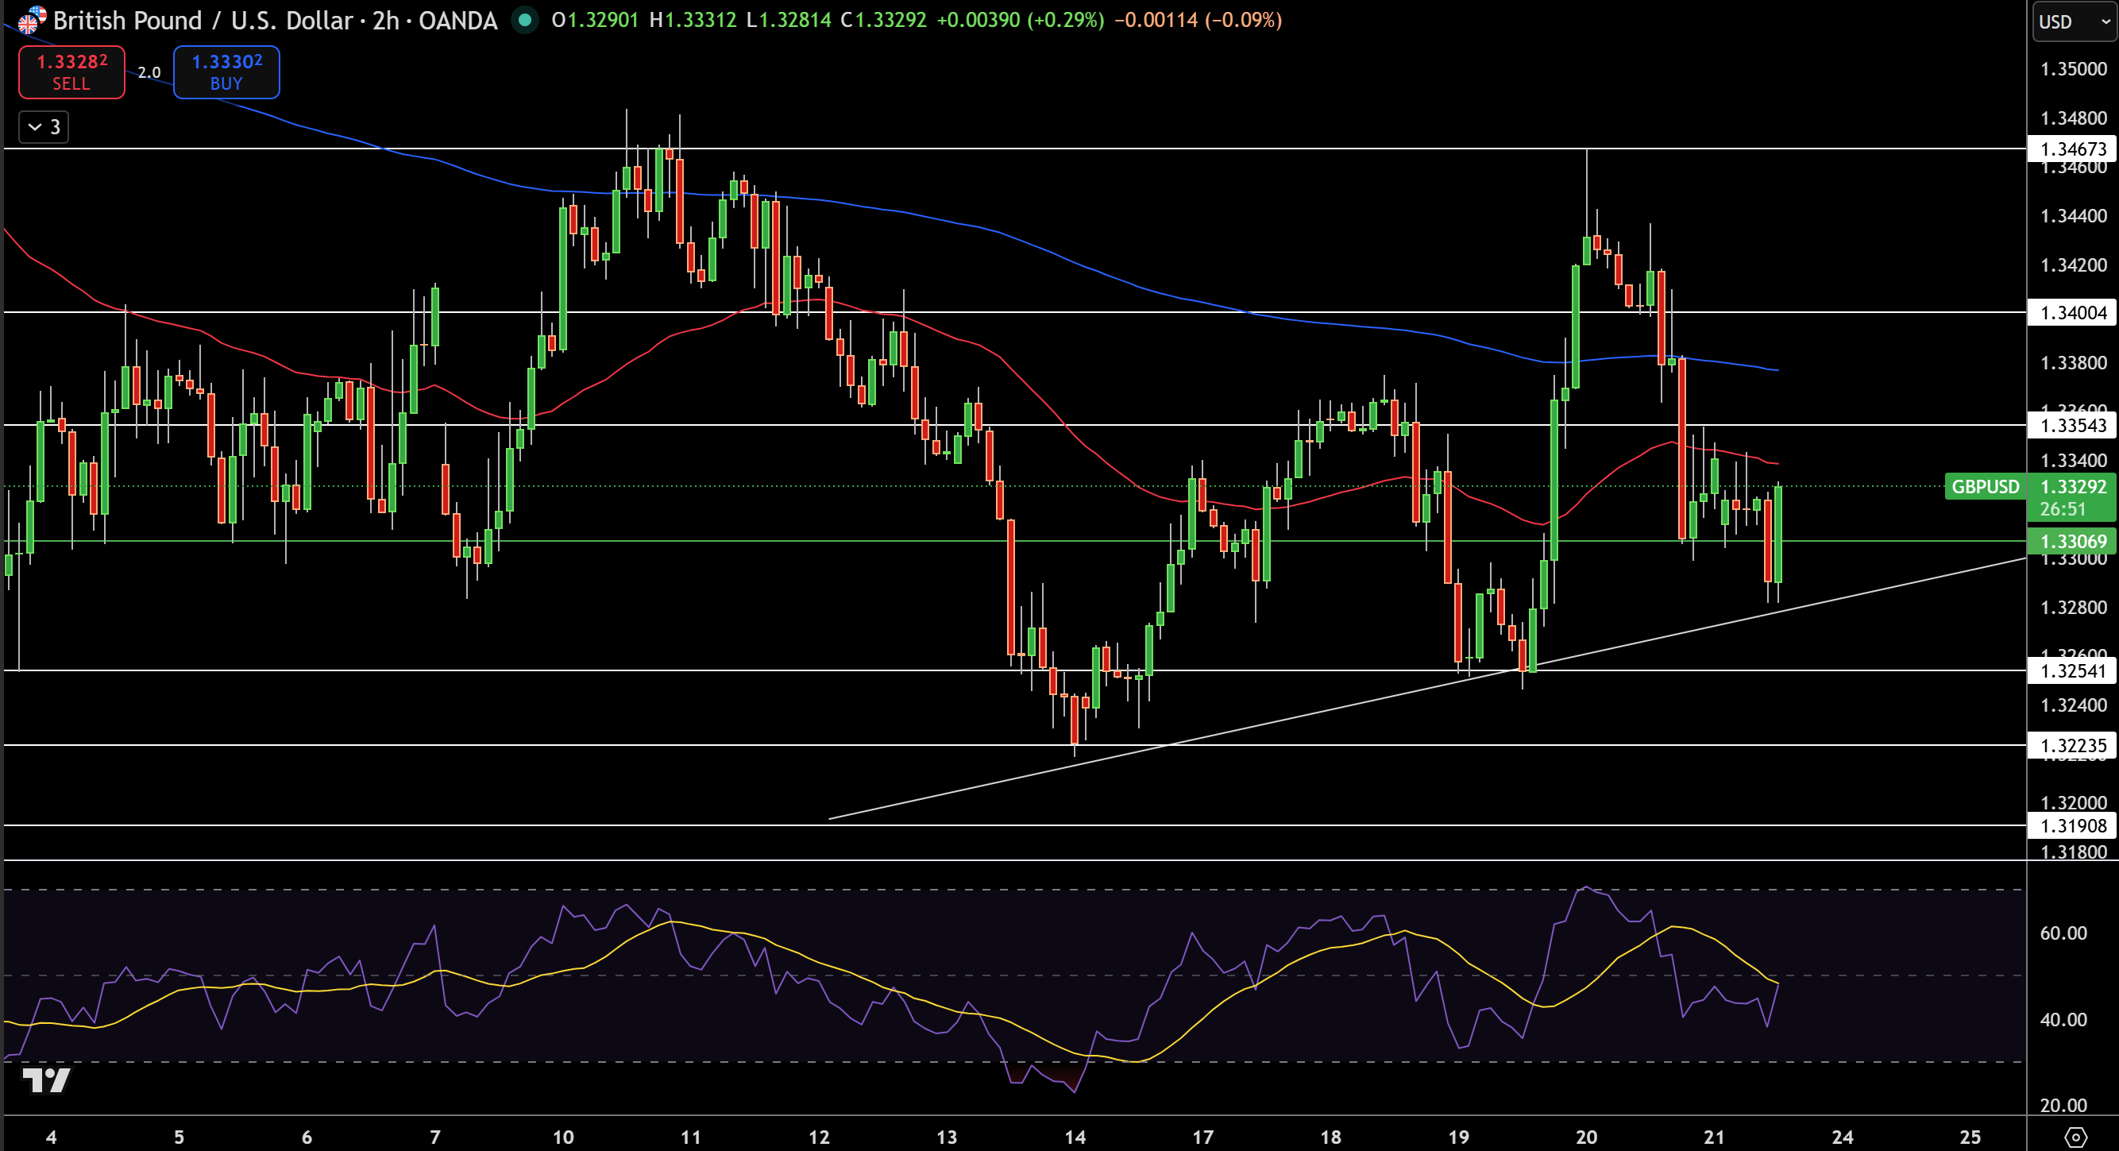Open the TradingView logo at bottom left
The image size is (2119, 1151).
click(46, 1080)
